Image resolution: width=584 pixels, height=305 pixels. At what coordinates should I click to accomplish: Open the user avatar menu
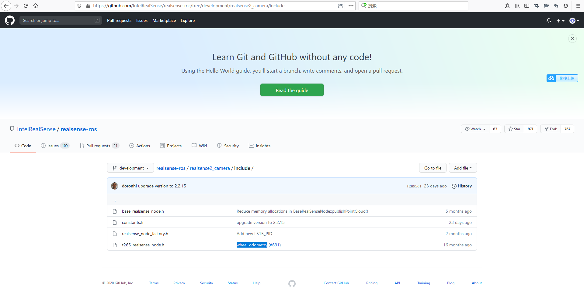click(574, 21)
